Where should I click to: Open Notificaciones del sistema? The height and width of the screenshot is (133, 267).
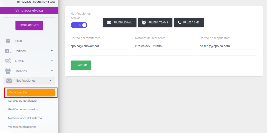pyautogui.click(x=25, y=118)
